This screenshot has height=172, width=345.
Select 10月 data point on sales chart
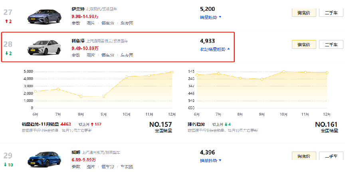[126, 77]
